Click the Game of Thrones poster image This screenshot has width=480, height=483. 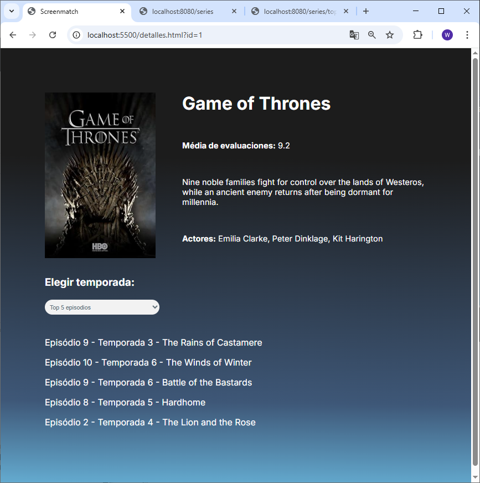coord(100,175)
